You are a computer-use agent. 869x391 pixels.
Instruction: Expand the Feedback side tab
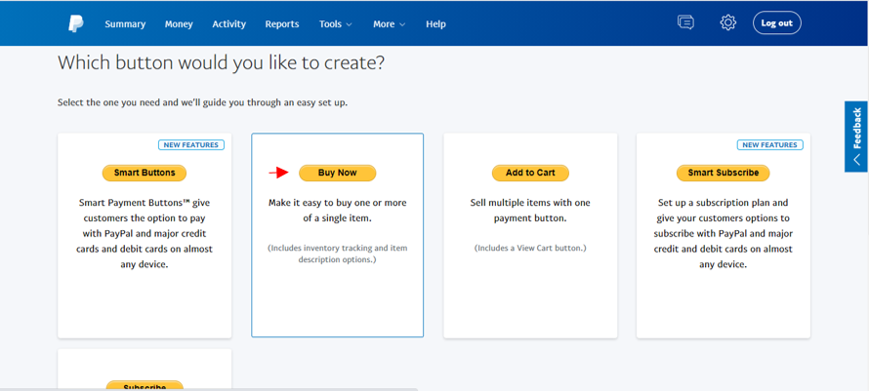click(x=856, y=137)
